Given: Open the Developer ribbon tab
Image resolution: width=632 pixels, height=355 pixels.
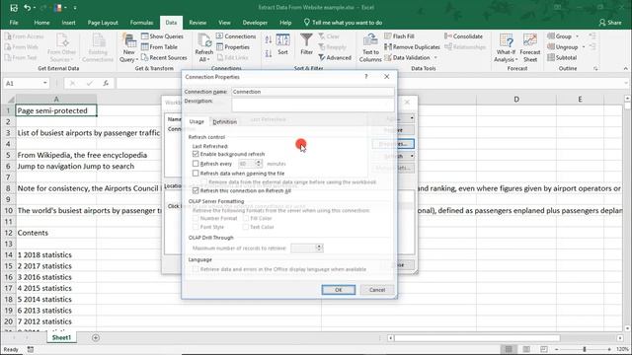Looking at the screenshot, I should click(x=255, y=23).
